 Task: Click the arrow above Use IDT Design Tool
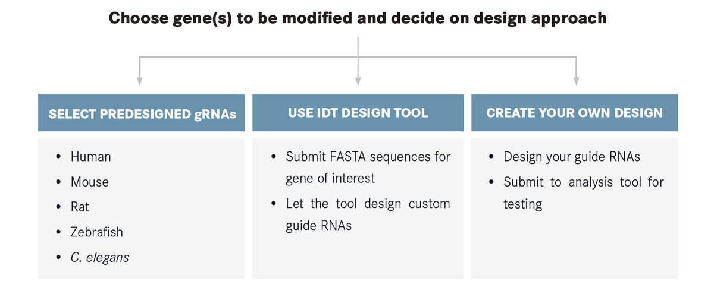pyautogui.click(x=358, y=78)
